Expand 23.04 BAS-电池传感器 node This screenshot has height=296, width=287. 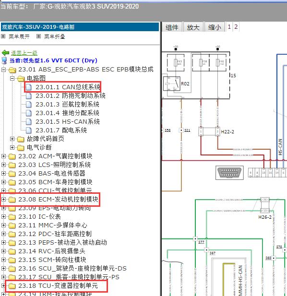(x=3, y=173)
